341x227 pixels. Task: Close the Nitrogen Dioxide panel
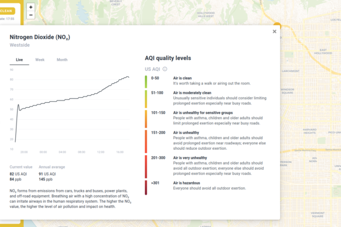tap(275, 32)
